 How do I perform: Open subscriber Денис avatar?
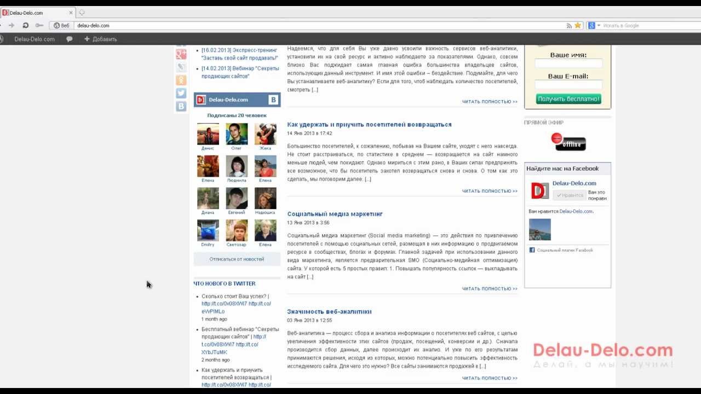coord(208,134)
